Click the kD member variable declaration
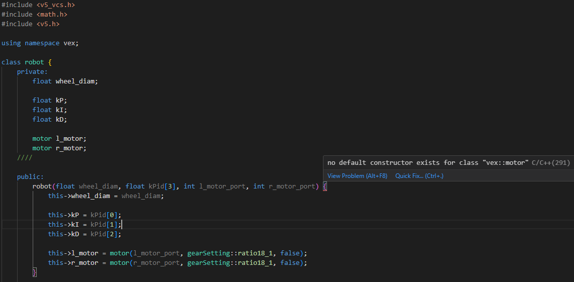 (x=59, y=120)
